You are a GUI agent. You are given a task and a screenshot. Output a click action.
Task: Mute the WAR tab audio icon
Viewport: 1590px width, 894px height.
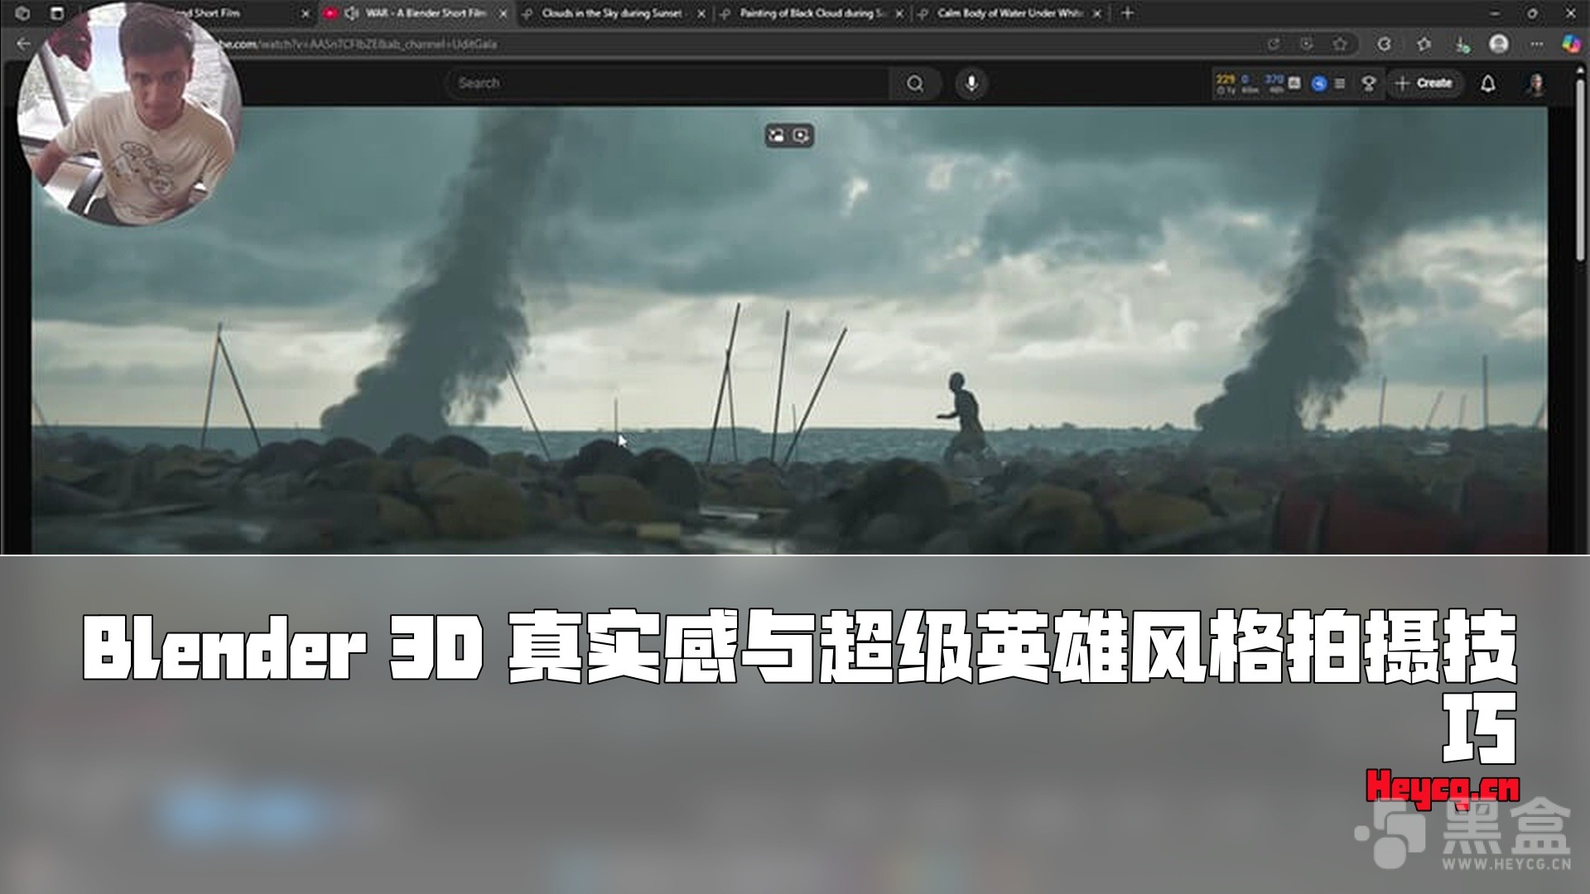(352, 13)
